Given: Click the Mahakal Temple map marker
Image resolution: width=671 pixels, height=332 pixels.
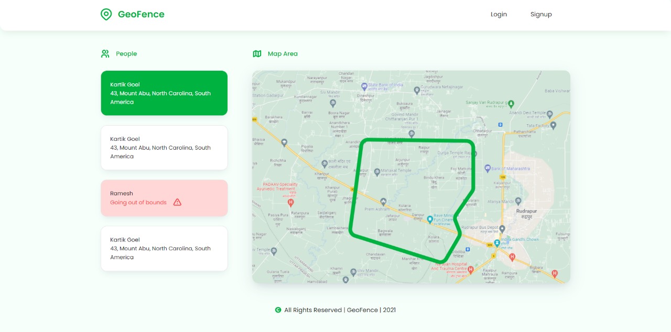Looking at the screenshot, I should coord(377,171).
